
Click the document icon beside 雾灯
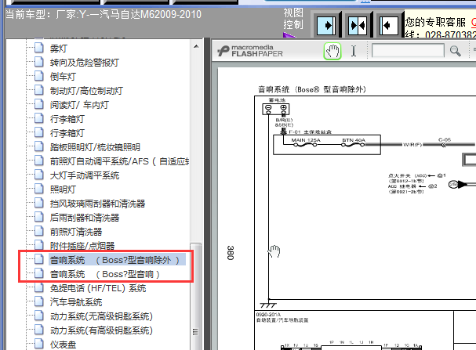[x=39, y=48]
